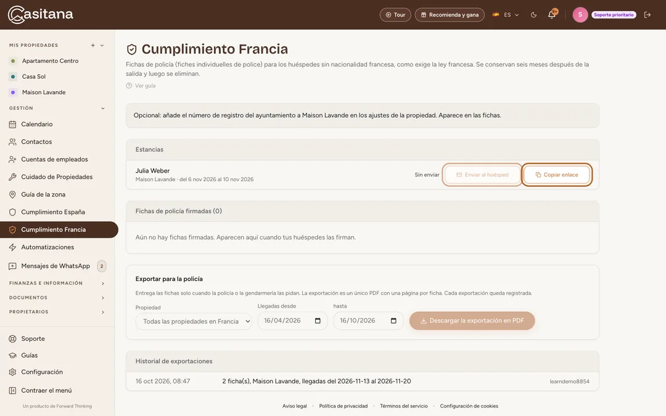This screenshot has width=666, height=416.
Task: Click the Configuración gear icon
Action: tap(12, 372)
